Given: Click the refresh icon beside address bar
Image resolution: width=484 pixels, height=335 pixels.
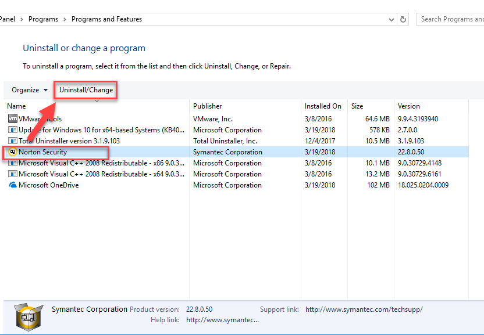Looking at the screenshot, I should point(403,19).
